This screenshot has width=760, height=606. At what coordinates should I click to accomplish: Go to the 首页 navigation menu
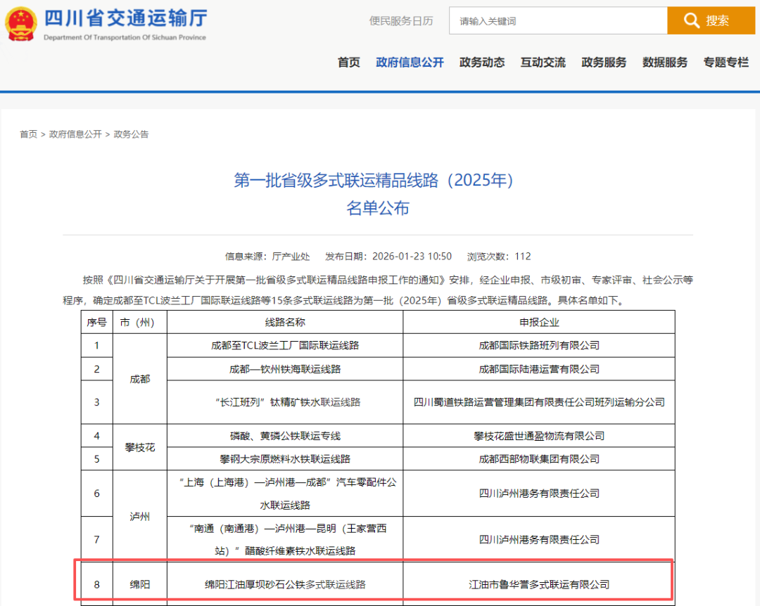click(x=348, y=63)
